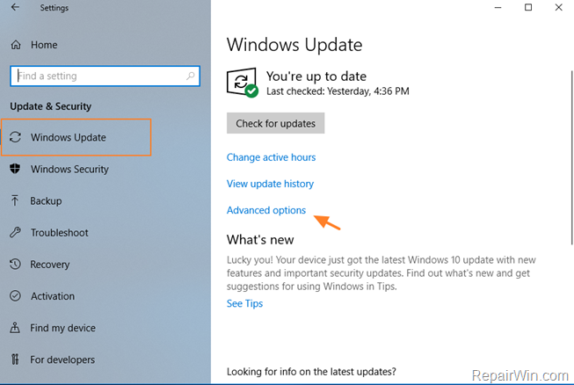Screen dimensions: 574x385
Task: Select Find my device option
Action: (x=62, y=328)
